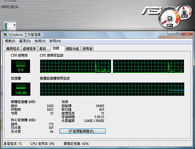Click the 系統 group label

coord(65,102)
